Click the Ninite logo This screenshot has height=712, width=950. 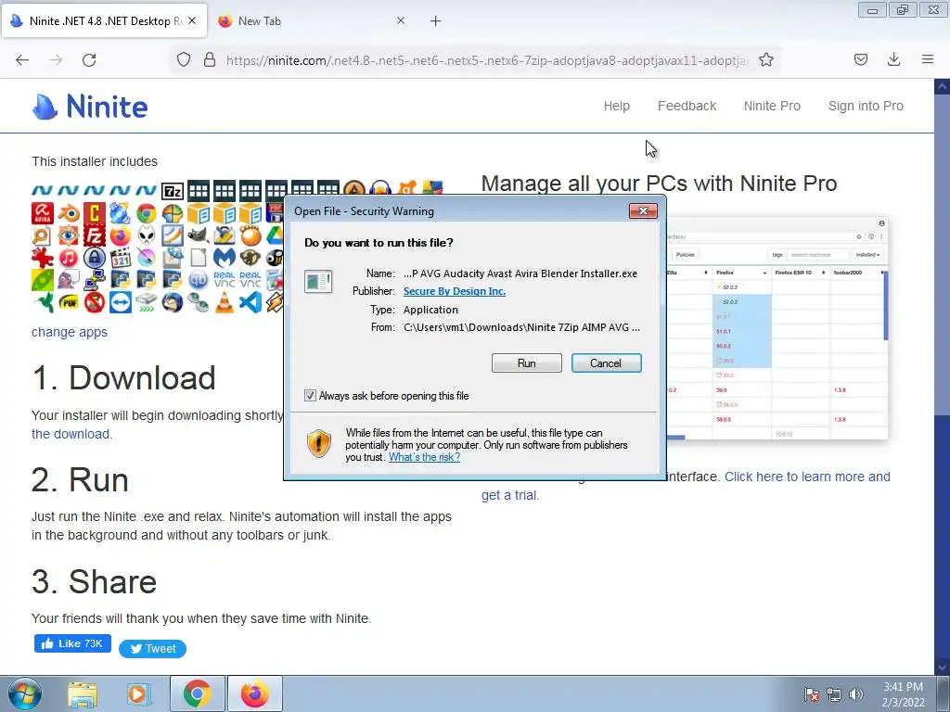point(90,107)
